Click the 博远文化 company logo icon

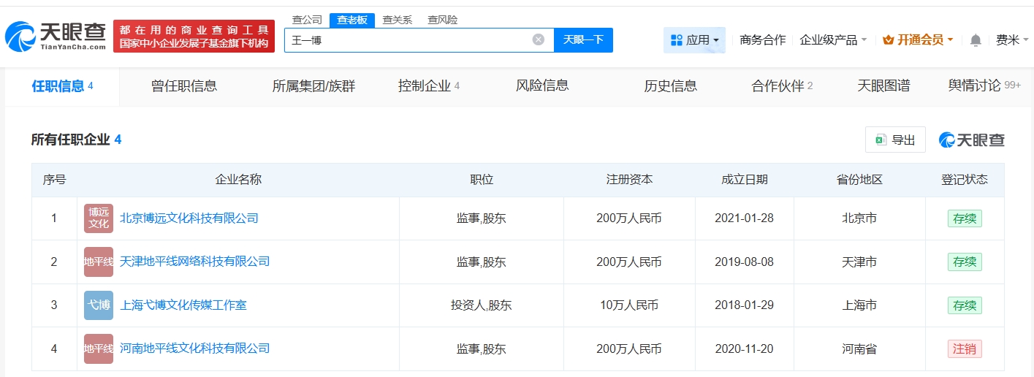point(99,218)
